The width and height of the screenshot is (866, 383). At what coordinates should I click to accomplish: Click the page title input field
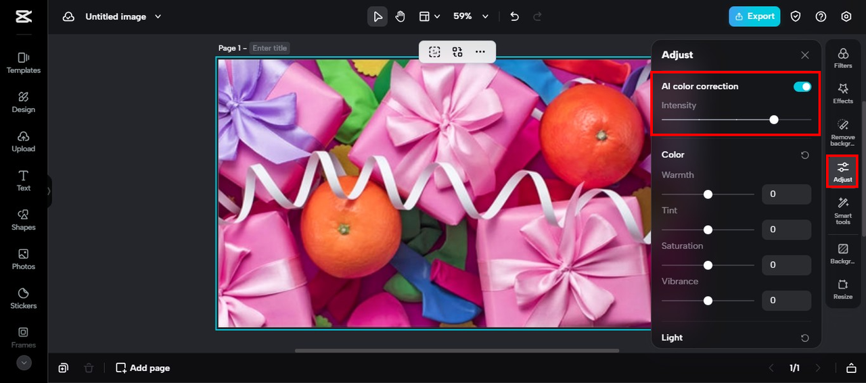(x=270, y=48)
